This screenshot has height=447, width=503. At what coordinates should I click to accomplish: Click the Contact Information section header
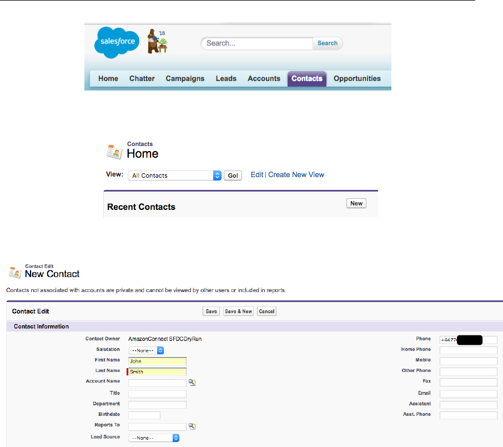[255, 327]
